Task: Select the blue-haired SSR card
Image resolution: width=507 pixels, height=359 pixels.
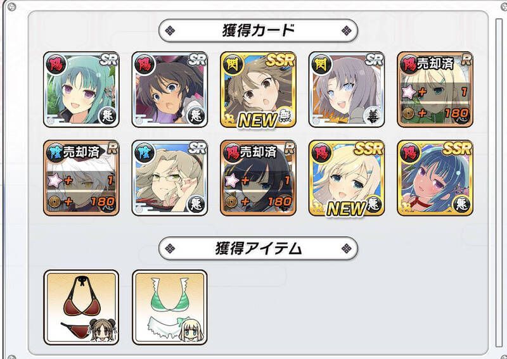Action: click(x=435, y=178)
